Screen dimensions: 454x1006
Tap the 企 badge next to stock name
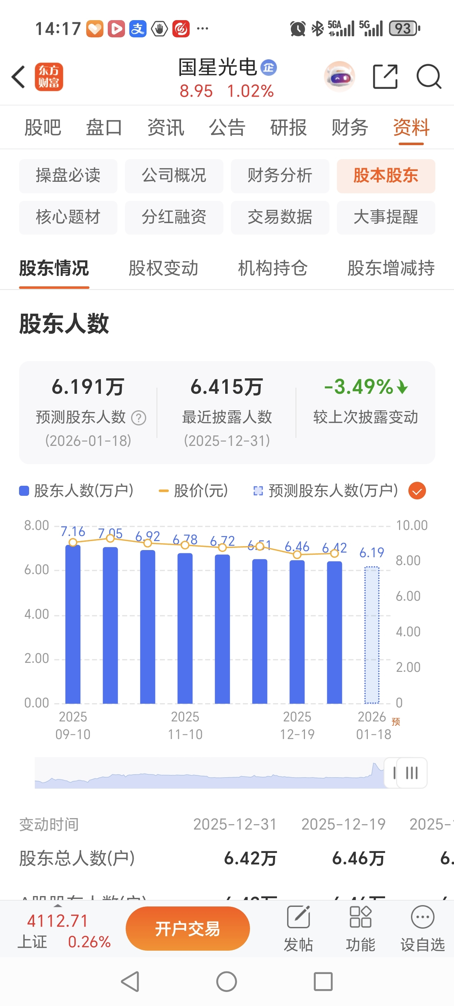(269, 68)
